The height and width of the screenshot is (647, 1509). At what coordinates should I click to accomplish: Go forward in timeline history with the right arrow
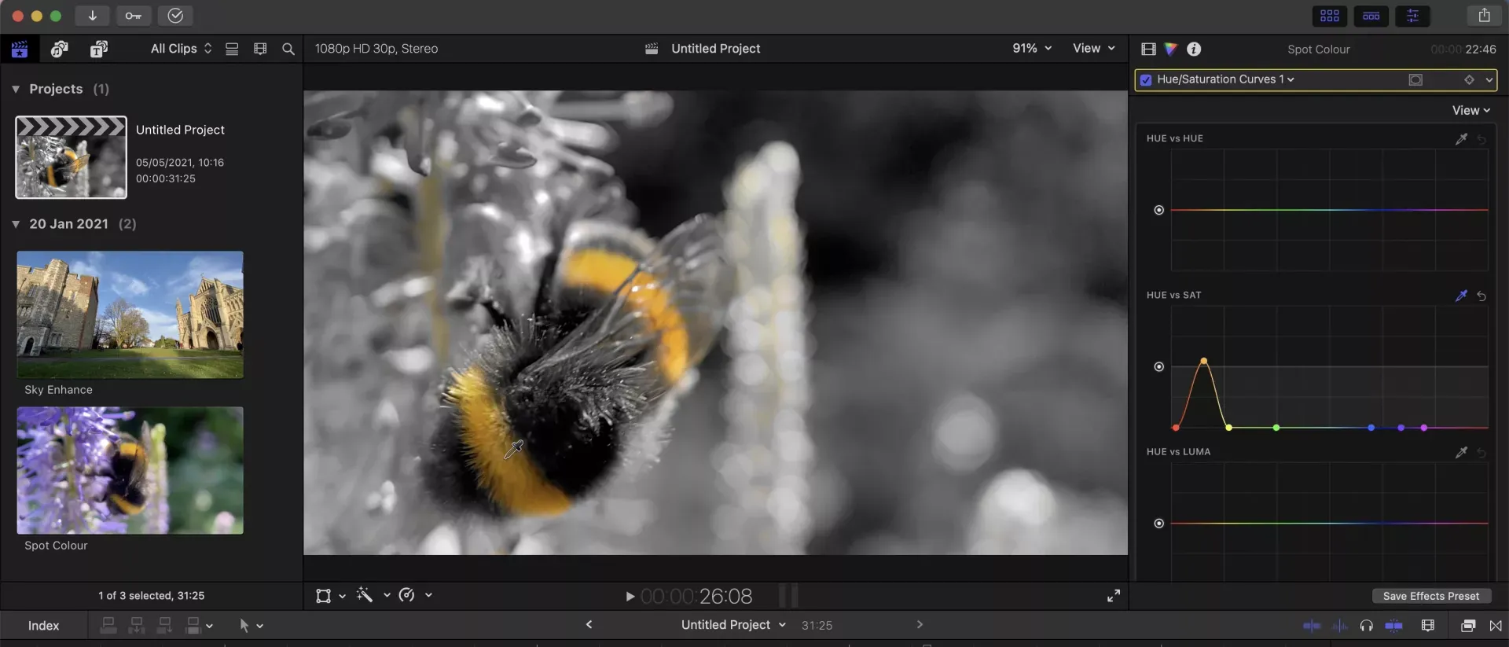point(920,625)
